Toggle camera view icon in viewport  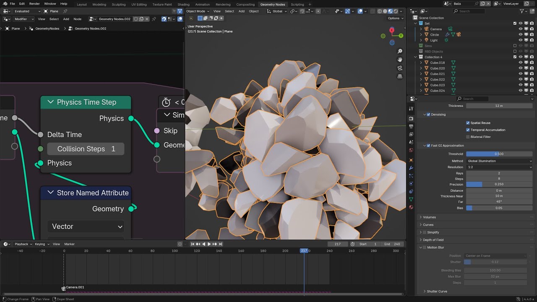pyautogui.click(x=400, y=68)
